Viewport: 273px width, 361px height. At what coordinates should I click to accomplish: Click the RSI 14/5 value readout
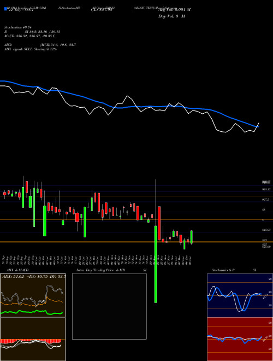(x=43, y=32)
